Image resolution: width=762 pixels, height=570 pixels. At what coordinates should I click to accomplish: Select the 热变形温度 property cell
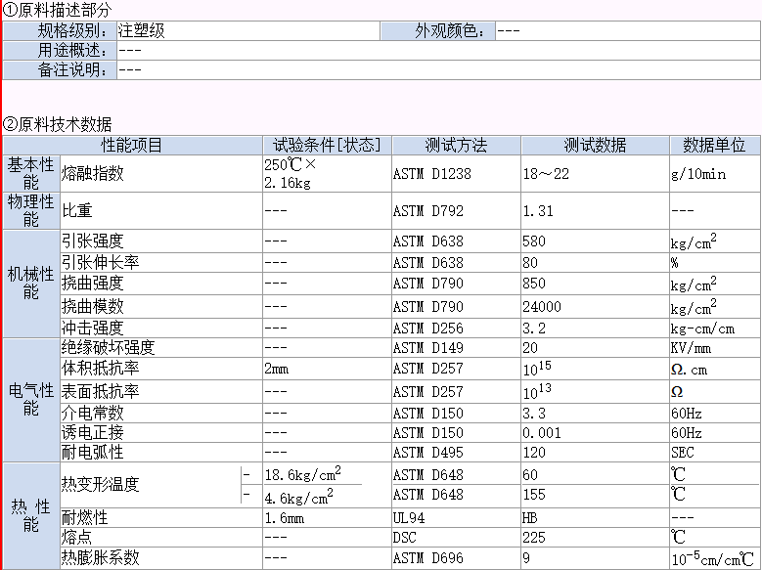click(101, 484)
